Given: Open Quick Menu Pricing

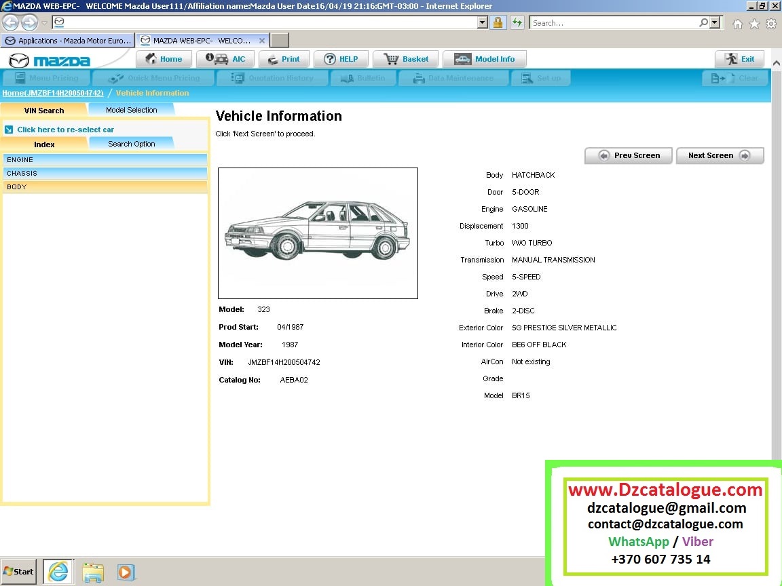Looking at the screenshot, I should (153, 78).
